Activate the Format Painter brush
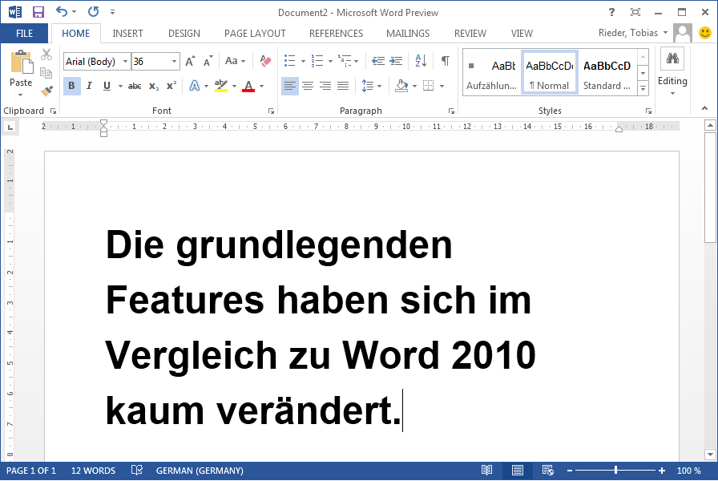Screen dimensions: 718x481 (46, 91)
